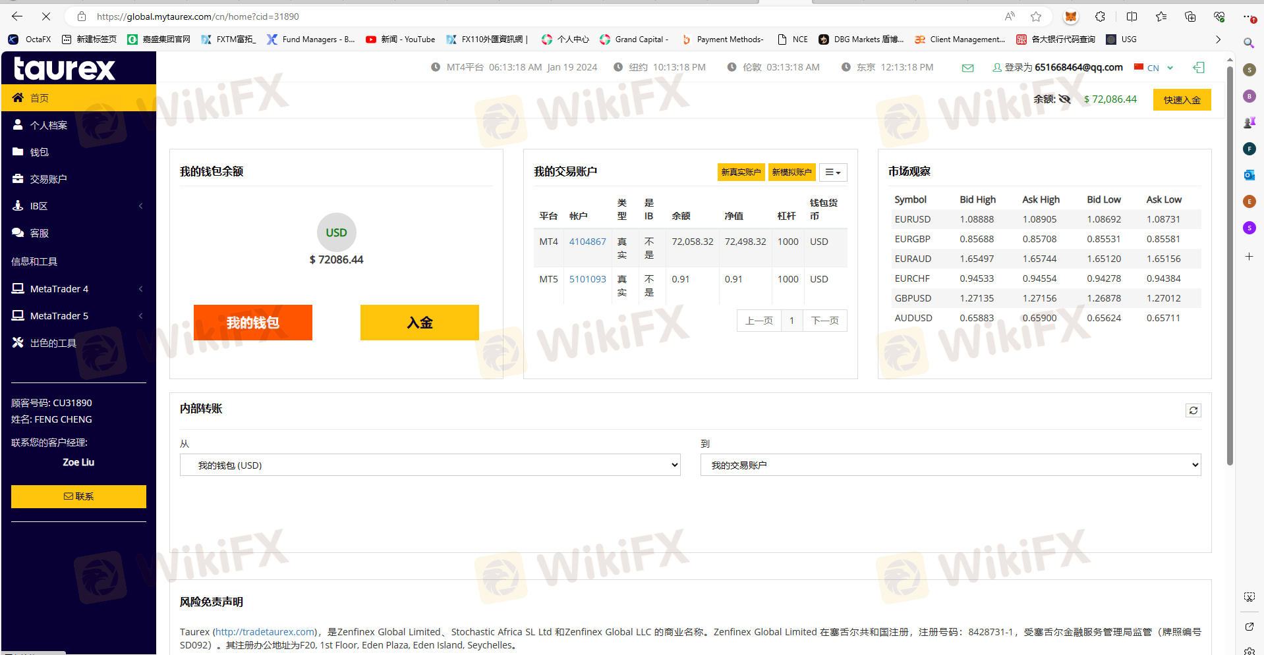Screen dimensions: 1264x655
Task: Toggle browser split screen icon
Action: tap(1132, 16)
